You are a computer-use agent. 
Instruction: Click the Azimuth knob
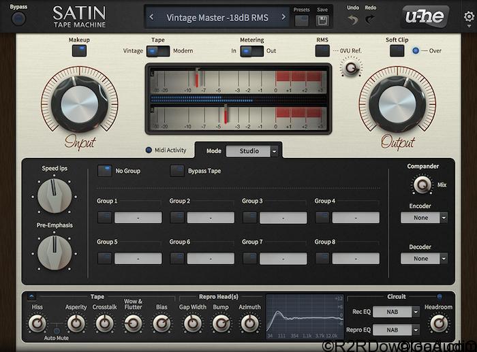[x=250, y=323]
